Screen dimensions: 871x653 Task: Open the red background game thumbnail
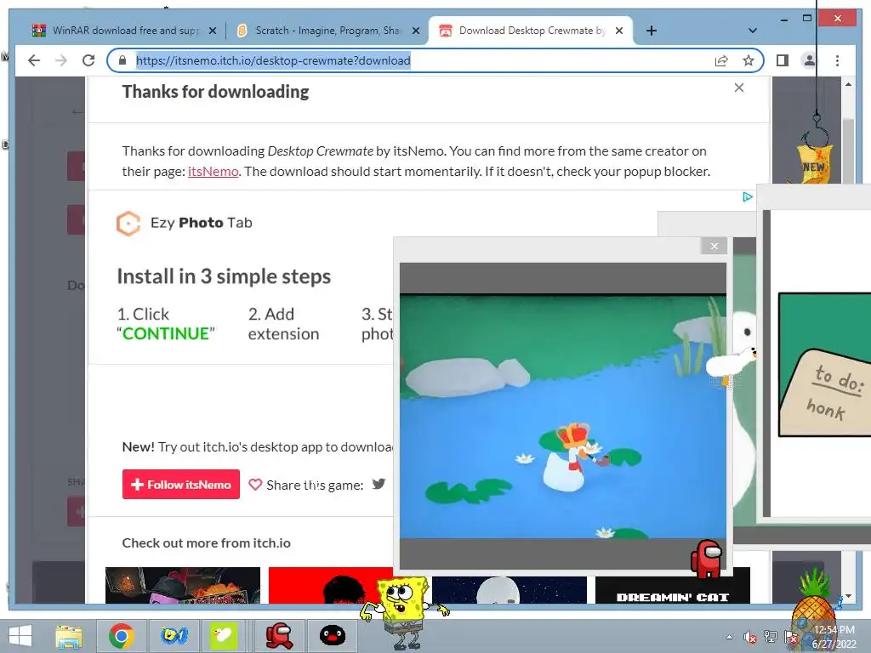click(x=331, y=585)
